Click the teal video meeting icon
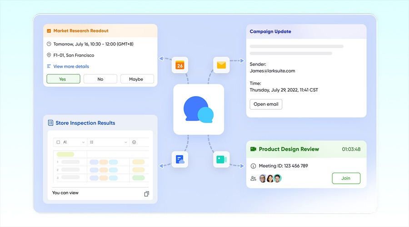This screenshot has width=409, height=227. tap(221, 159)
